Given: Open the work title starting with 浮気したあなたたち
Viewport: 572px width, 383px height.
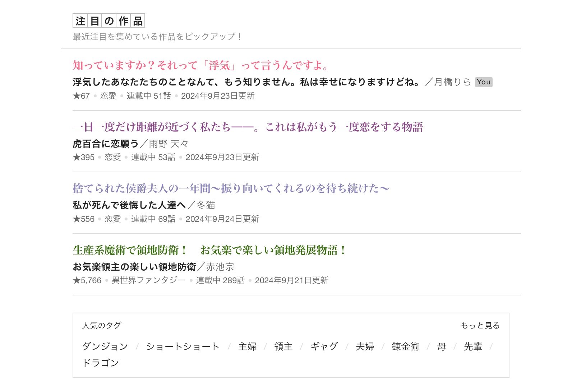Looking at the screenshot, I should pyautogui.click(x=246, y=82).
